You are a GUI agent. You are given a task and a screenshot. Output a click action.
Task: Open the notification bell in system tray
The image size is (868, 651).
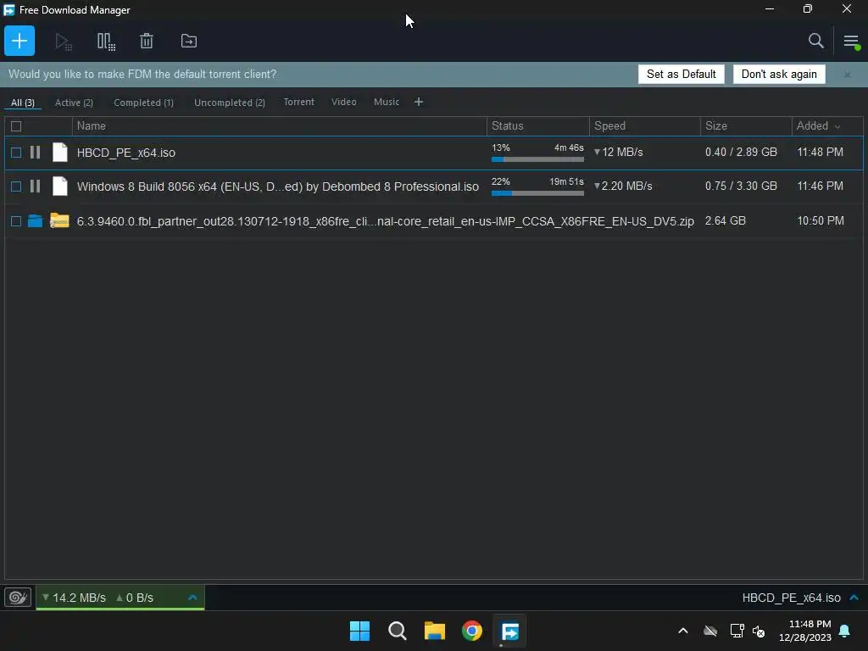(x=845, y=631)
